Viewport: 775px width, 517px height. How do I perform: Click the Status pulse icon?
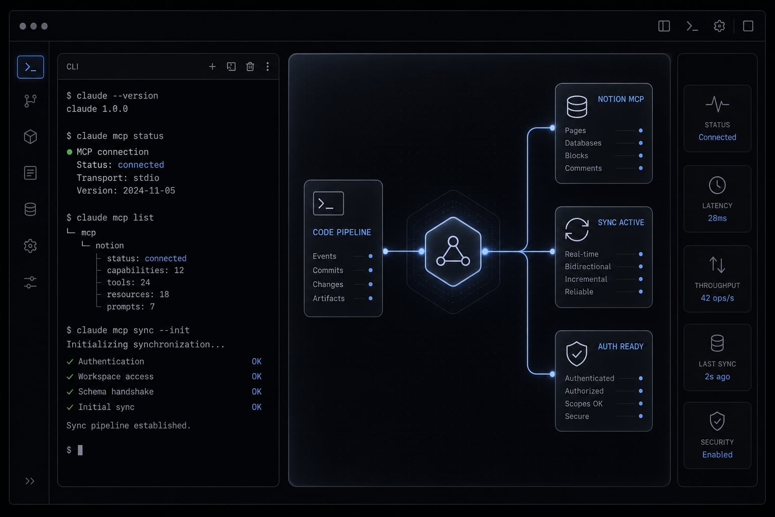pyautogui.click(x=717, y=105)
